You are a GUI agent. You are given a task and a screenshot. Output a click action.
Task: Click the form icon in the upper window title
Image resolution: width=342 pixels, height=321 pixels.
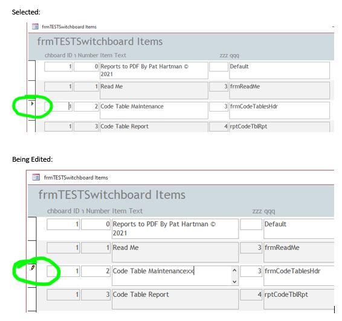pos(35,27)
